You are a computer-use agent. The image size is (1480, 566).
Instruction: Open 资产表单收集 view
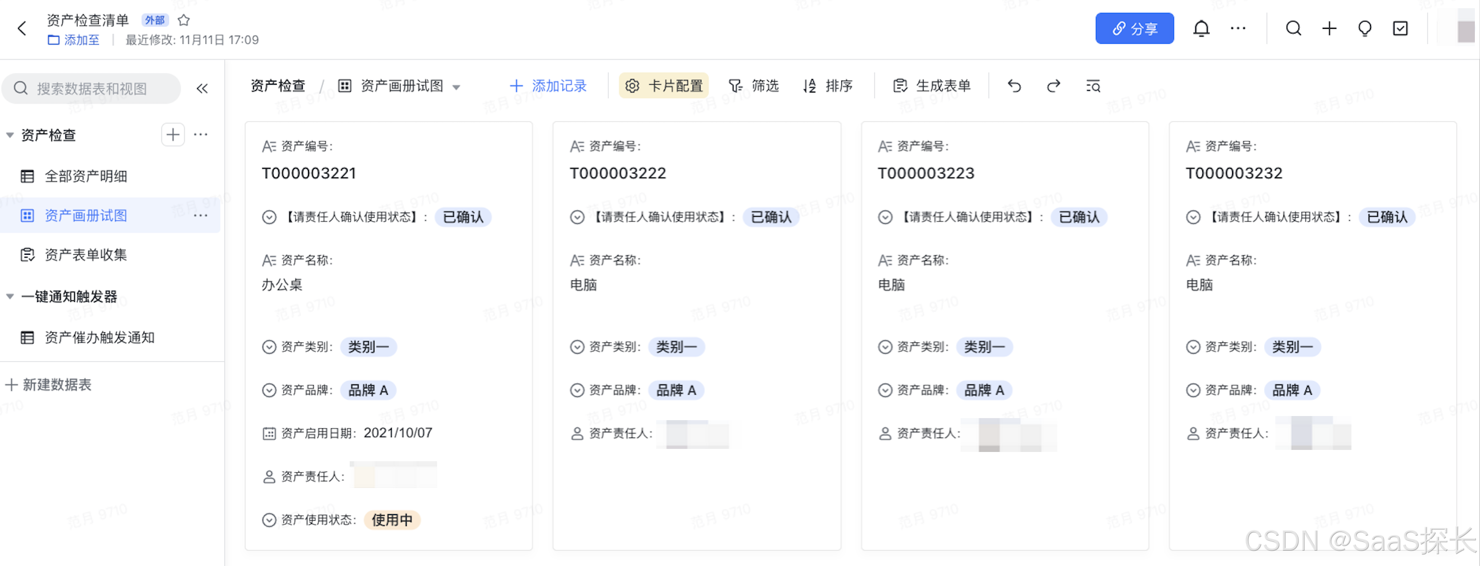click(x=85, y=255)
